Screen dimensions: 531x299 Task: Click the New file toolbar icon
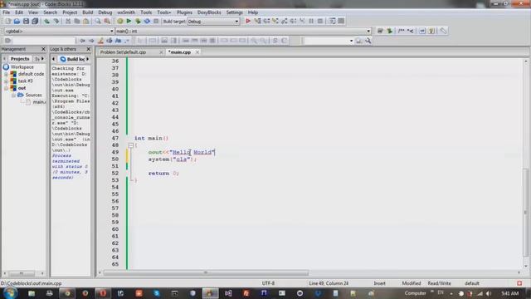7,22
